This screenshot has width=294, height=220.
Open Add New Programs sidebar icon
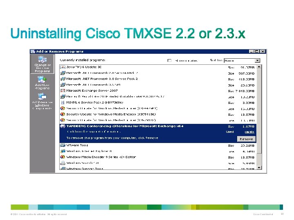coord(42,83)
